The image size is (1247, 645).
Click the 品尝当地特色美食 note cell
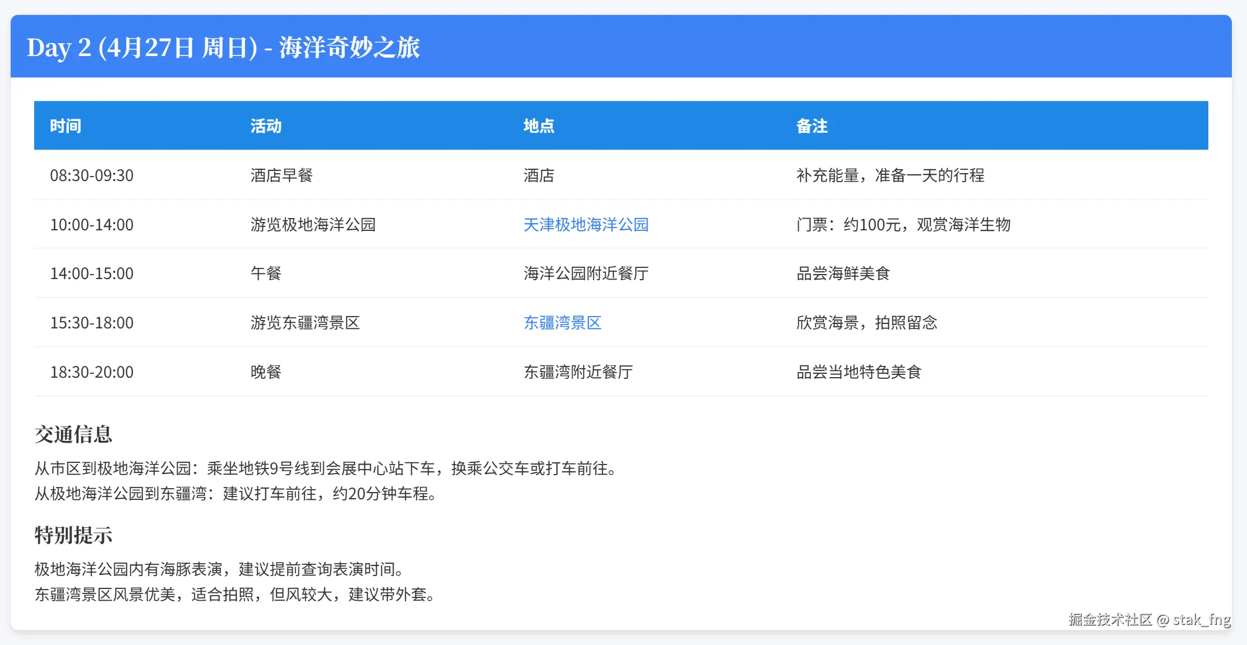858,372
